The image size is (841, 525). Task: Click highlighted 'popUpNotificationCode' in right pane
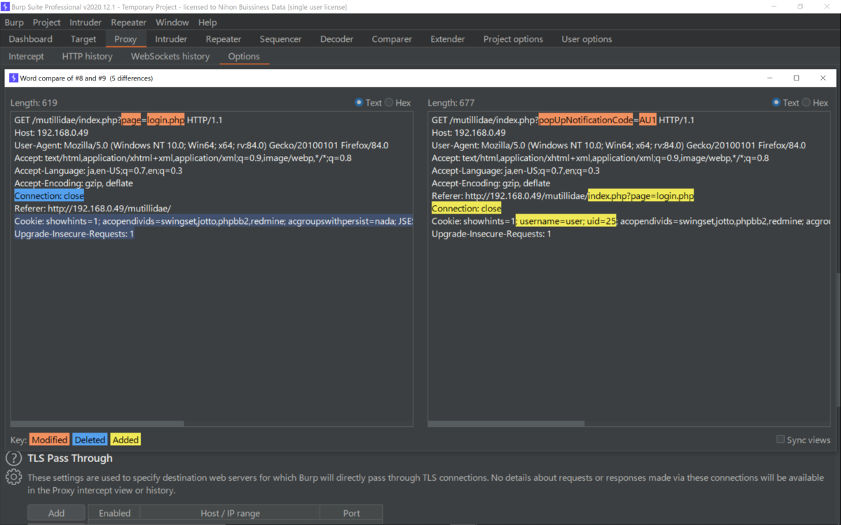pyautogui.click(x=586, y=120)
